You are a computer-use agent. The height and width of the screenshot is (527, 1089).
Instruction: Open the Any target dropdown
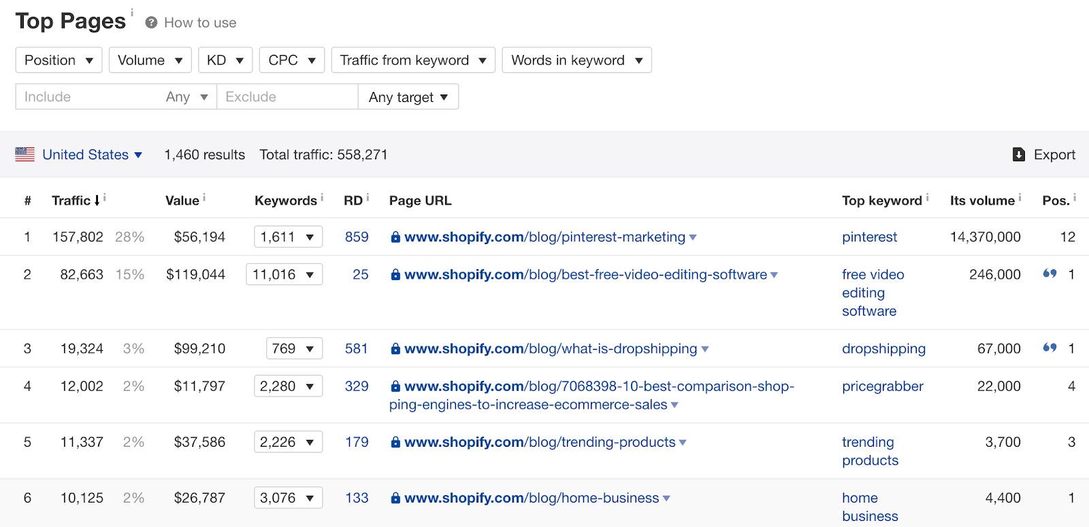[408, 97]
